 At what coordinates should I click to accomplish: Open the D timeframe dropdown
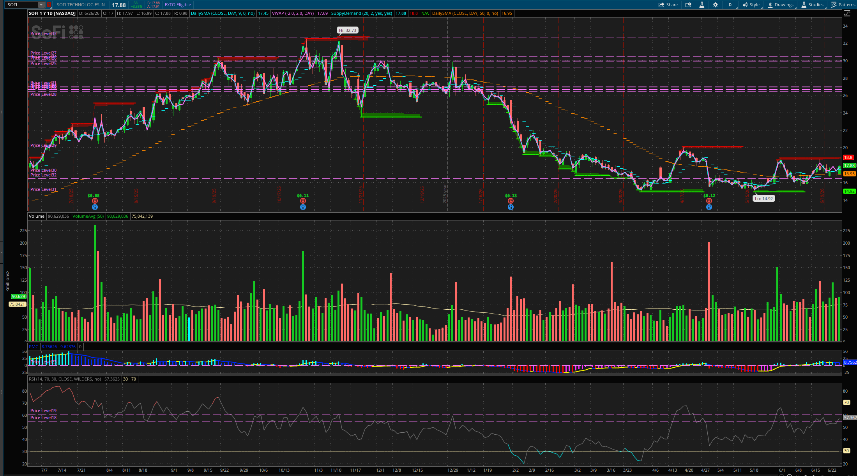pyautogui.click(x=731, y=5)
